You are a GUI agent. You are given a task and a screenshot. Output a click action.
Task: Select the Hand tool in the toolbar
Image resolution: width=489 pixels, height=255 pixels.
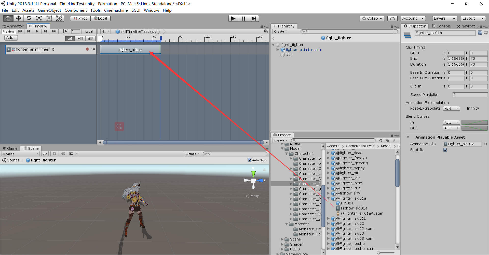(x=8, y=18)
